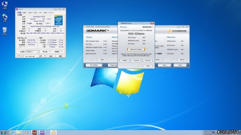Click the 3DMark Score dialog title icon
Screen dimensions: 241x135
point(119,23)
